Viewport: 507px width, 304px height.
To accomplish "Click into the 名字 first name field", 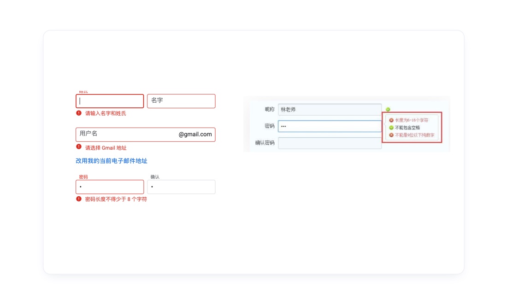I will pos(181,101).
